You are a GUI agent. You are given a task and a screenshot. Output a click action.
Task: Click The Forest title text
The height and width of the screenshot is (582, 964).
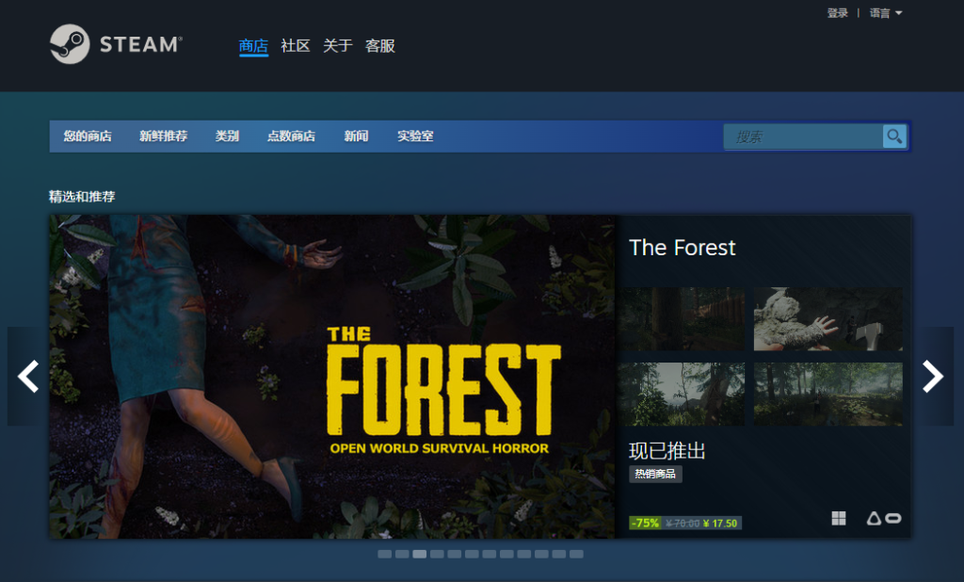(682, 248)
